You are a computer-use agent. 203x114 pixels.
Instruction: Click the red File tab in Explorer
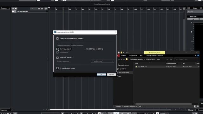[x=118, y=56]
